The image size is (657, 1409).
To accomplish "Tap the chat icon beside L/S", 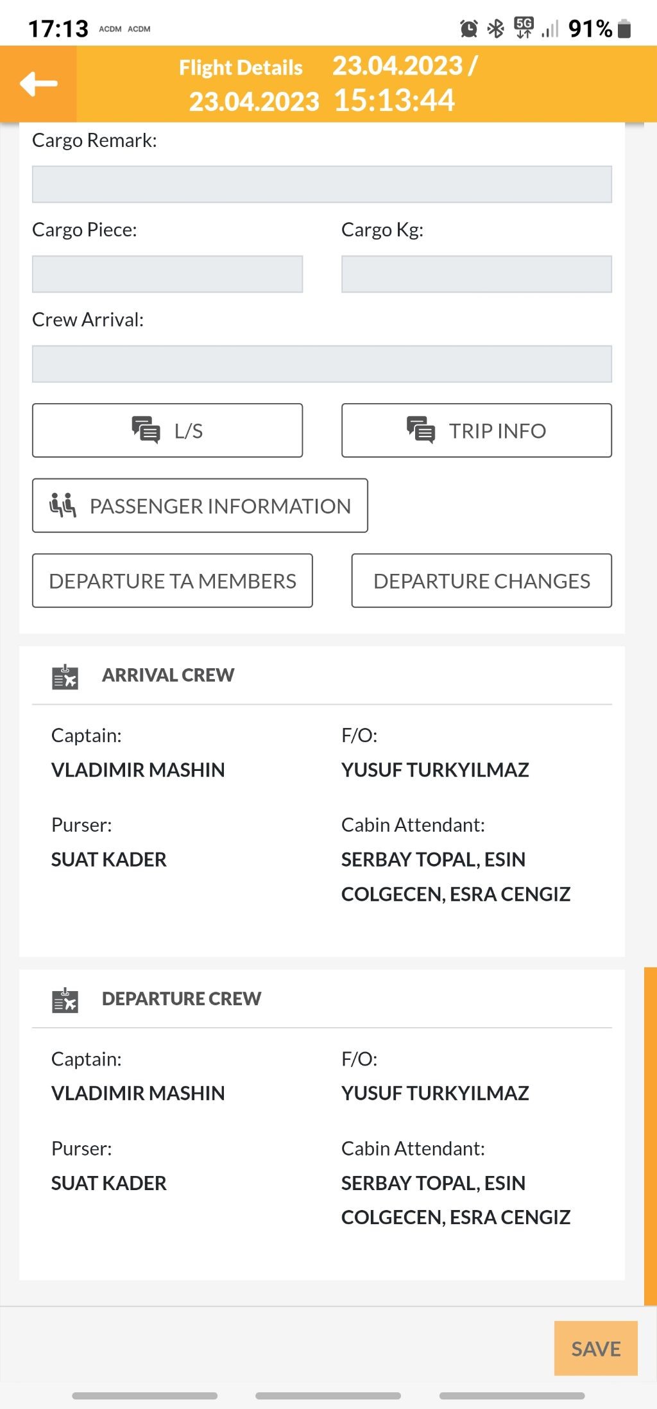I will (x=146, y=430).
